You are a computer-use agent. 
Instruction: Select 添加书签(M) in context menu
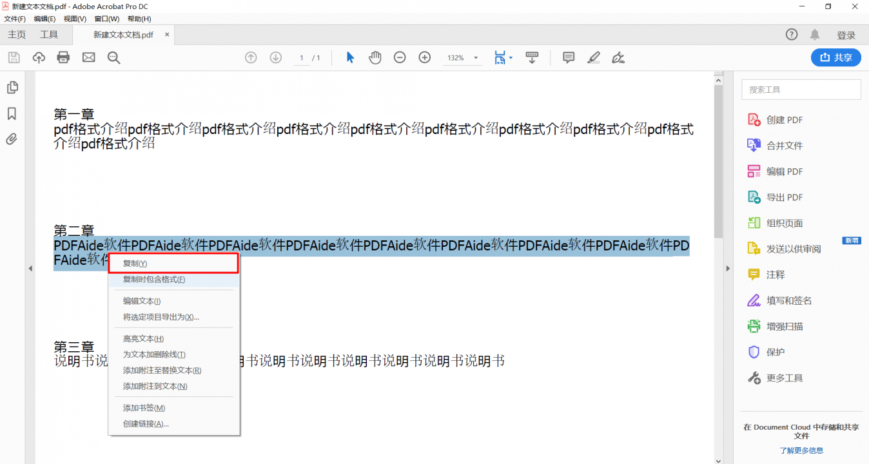tap(174, 408)
